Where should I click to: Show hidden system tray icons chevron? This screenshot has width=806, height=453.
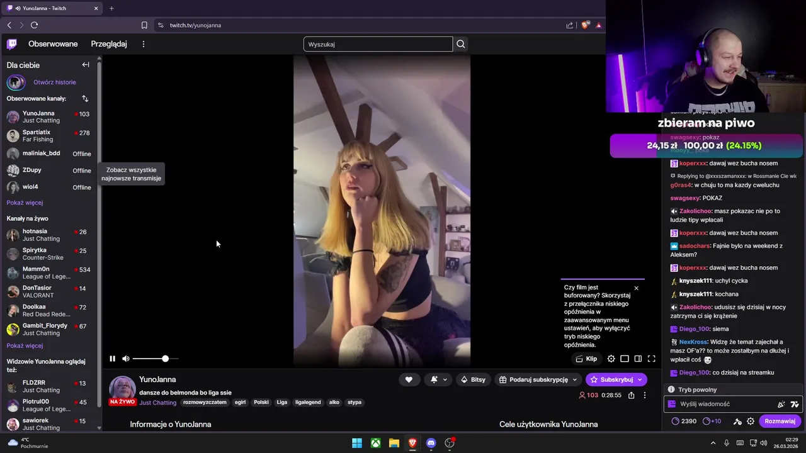point(713,443)
